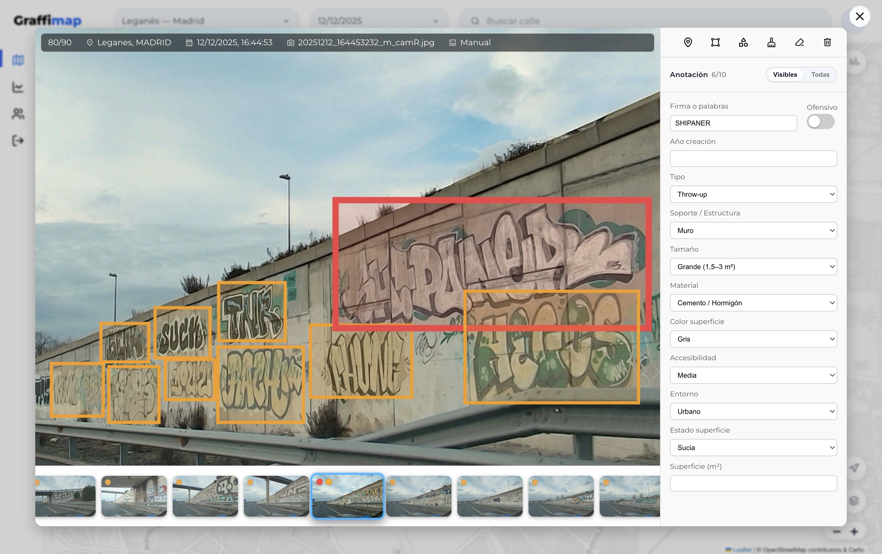Click the Año creación input field

click(x=753, y=159)
